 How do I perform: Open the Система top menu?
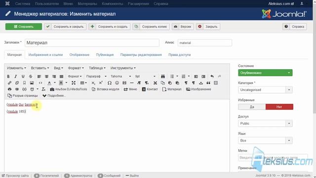click(23, 3)
